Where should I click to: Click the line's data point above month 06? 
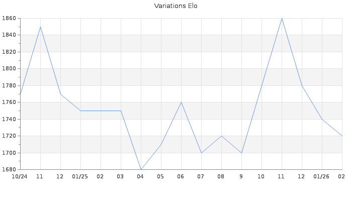tap(181, 102)
